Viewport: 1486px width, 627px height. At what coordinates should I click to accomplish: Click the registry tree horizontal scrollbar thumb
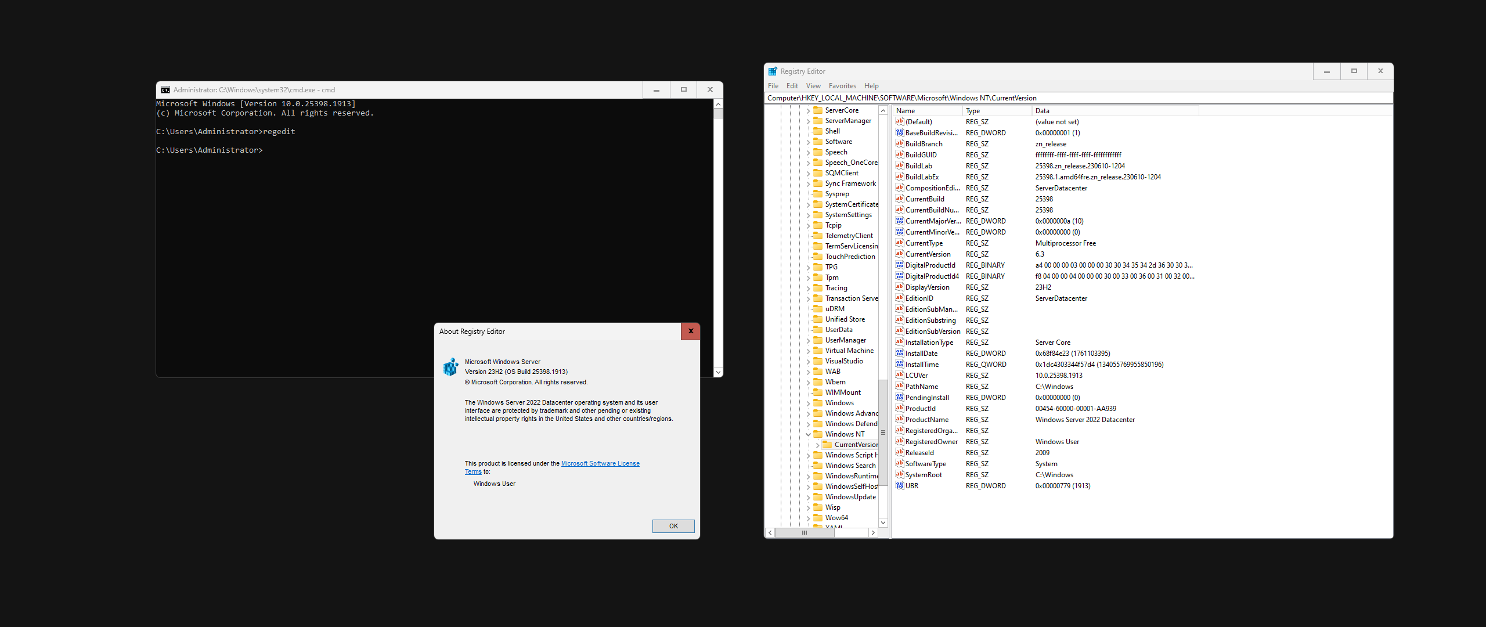click(804, 532)
